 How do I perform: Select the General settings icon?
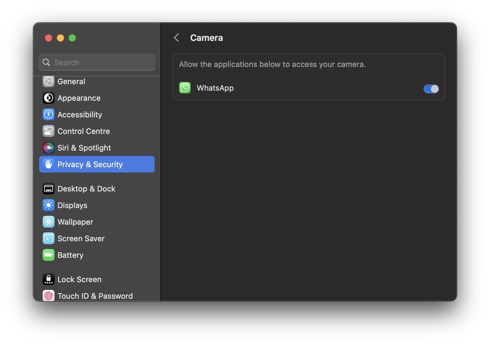click(48, 82)
